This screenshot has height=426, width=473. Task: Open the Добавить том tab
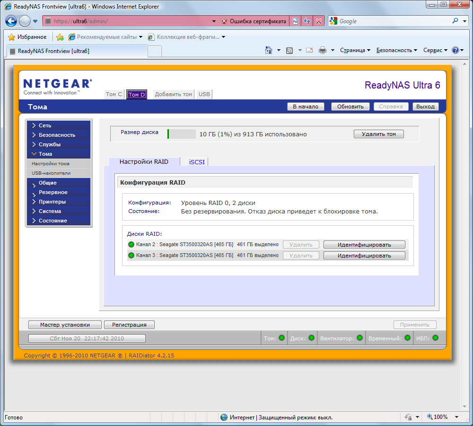(x=174, y=94)
